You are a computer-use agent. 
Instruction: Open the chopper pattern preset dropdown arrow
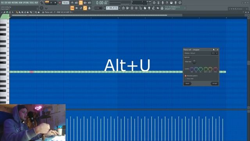coord(217,53)
